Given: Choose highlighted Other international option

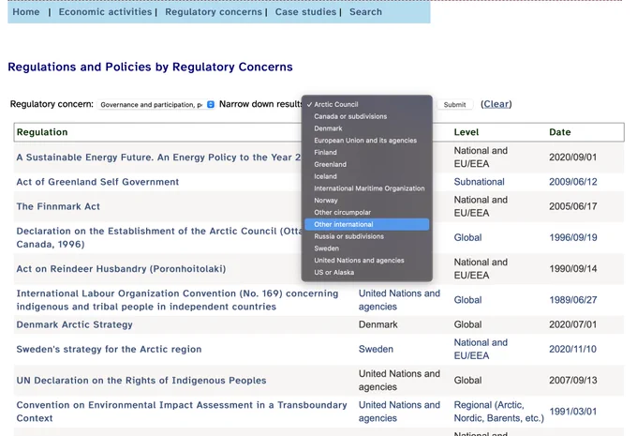Looking at the screenshot, I should [367, 224].
